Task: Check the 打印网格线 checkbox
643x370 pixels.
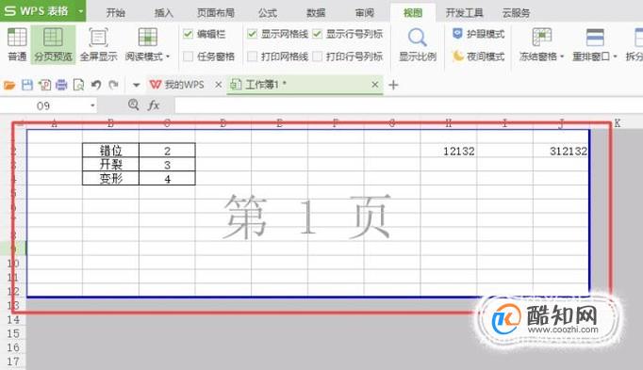Action: pos(252,56)
